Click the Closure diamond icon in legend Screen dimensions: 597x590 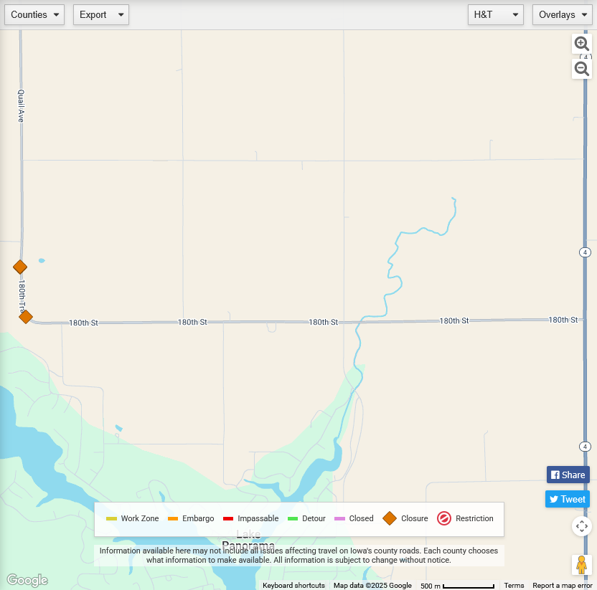[390, 518]
